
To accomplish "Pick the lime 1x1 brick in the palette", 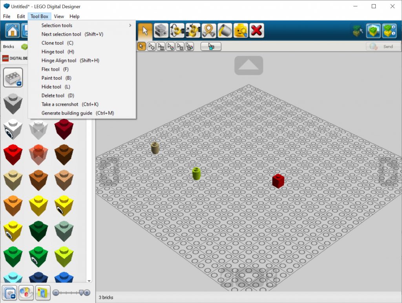I will click(x=64, y=257).
